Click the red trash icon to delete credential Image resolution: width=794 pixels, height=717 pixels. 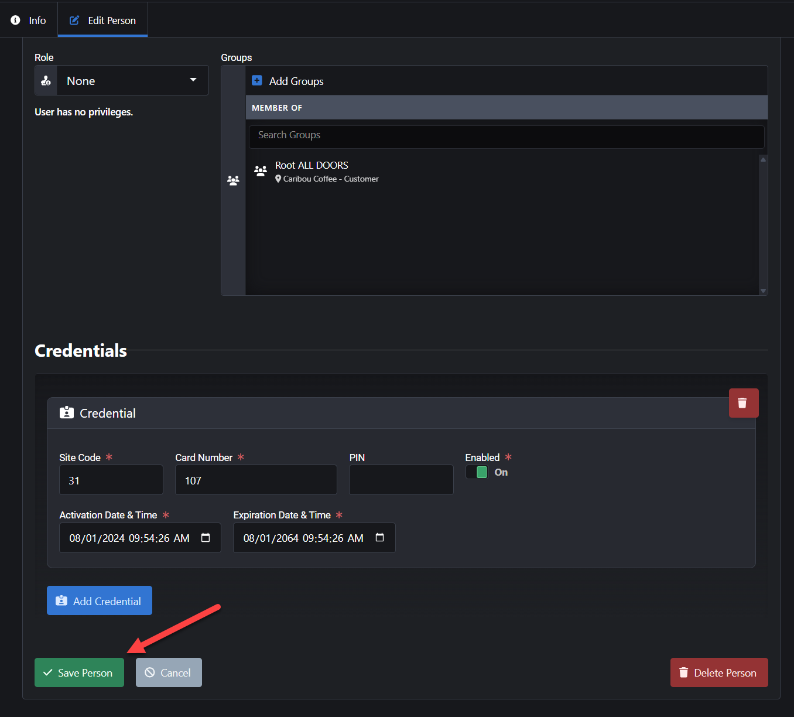coord(743,403)
